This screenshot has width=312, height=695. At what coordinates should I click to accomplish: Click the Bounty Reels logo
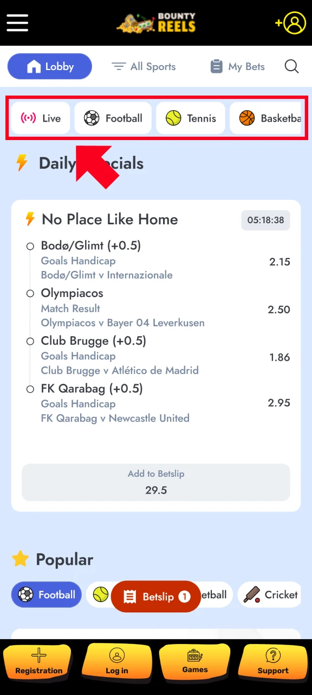point(156,23)
